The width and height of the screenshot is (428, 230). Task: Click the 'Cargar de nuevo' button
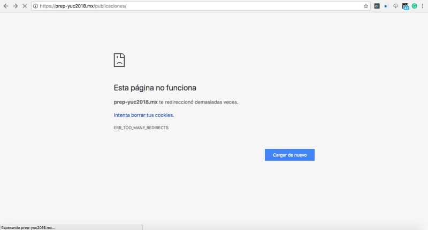[x=289, y=155]
